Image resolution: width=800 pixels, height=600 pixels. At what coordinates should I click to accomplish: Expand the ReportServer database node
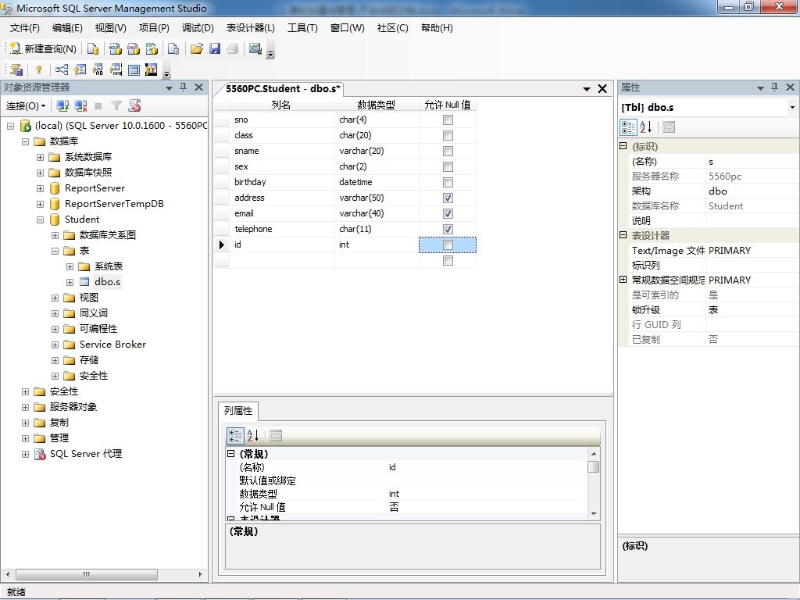click(41, 189)
